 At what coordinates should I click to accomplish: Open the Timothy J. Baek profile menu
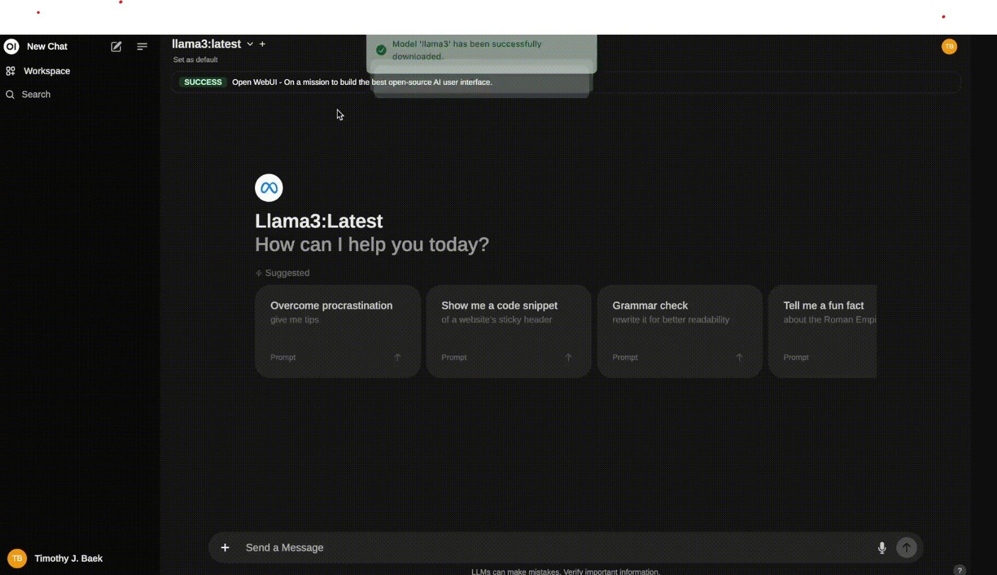click(55, 558)
